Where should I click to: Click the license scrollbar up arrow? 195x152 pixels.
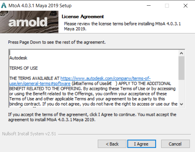(x=181, y=53)
